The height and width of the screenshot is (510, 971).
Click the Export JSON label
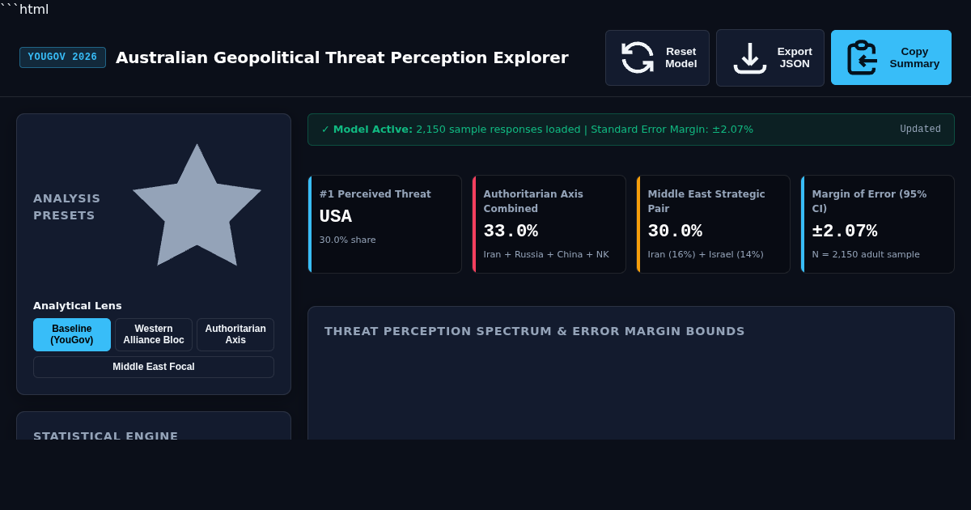[795, 57]
